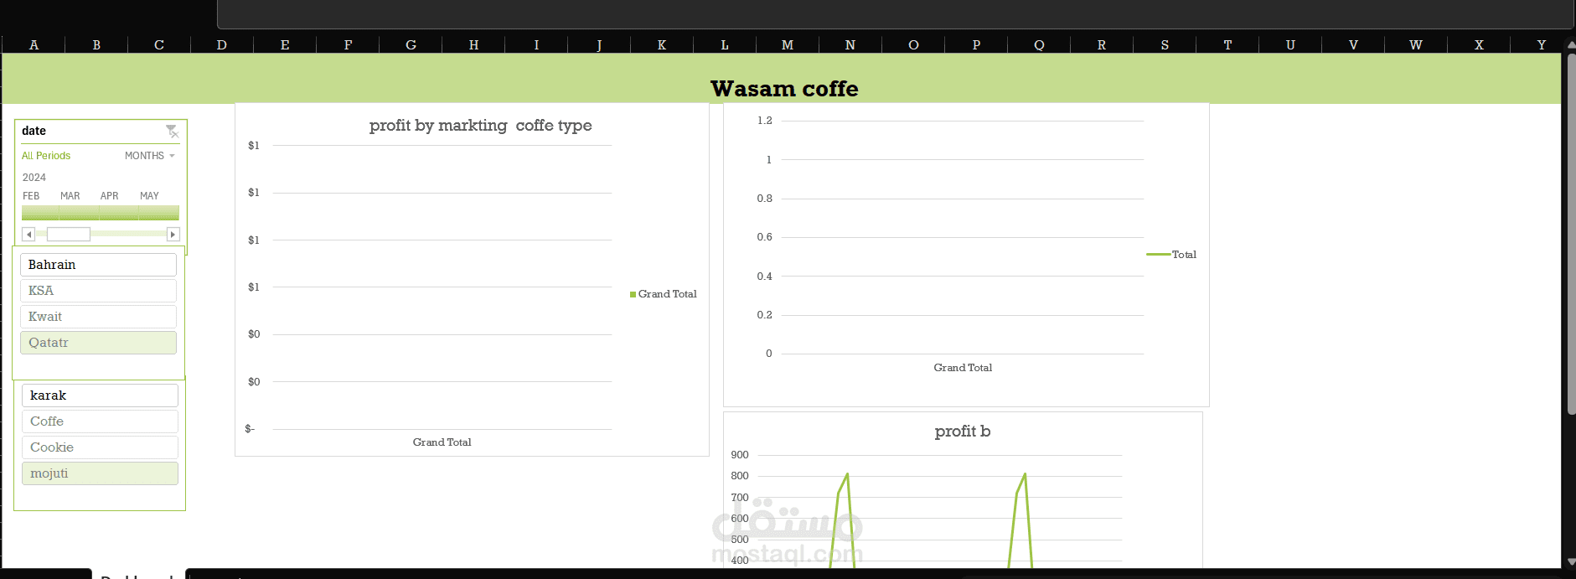Select column A header
The width and height of the screenshot is (1576, 579).
click(34, 45)
